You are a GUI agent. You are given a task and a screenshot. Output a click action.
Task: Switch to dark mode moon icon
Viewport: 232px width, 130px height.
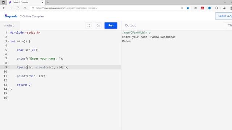pyautogui.click(x=98, y=26)
